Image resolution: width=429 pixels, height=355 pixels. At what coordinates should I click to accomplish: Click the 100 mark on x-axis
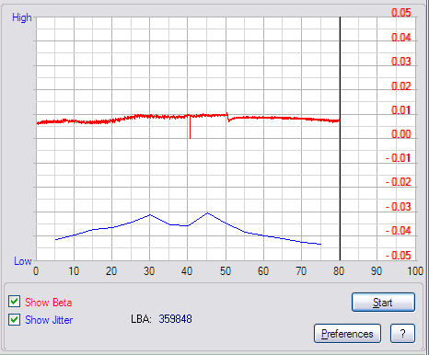point(415,271)
